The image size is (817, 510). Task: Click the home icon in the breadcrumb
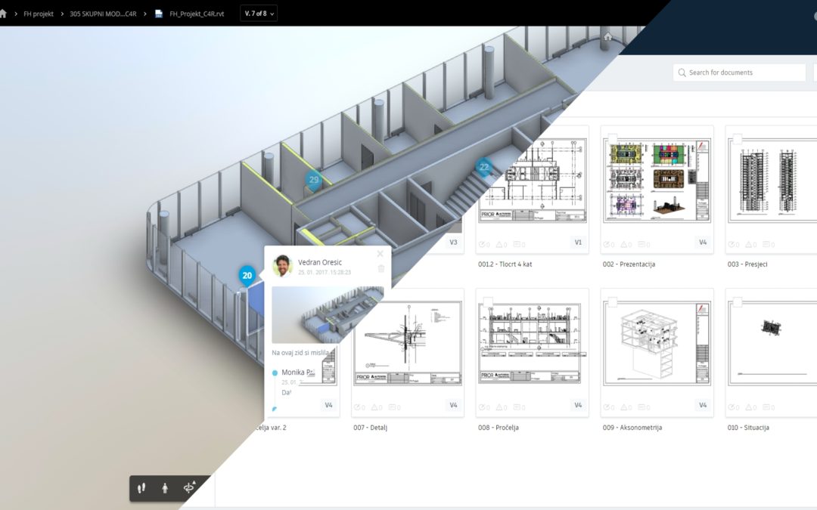3,13
